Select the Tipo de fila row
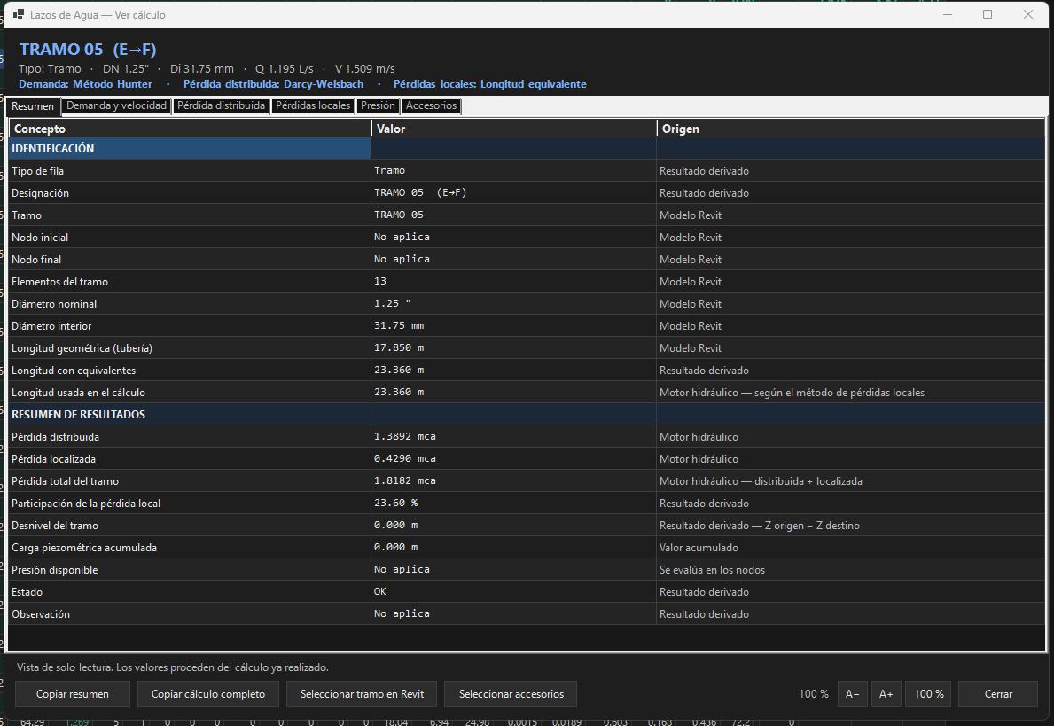Screen dimensions: 1054x726 [527, 171]
